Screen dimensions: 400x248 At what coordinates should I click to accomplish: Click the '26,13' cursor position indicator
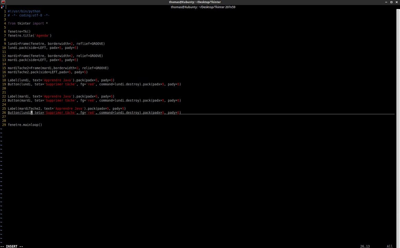point(365,246)
